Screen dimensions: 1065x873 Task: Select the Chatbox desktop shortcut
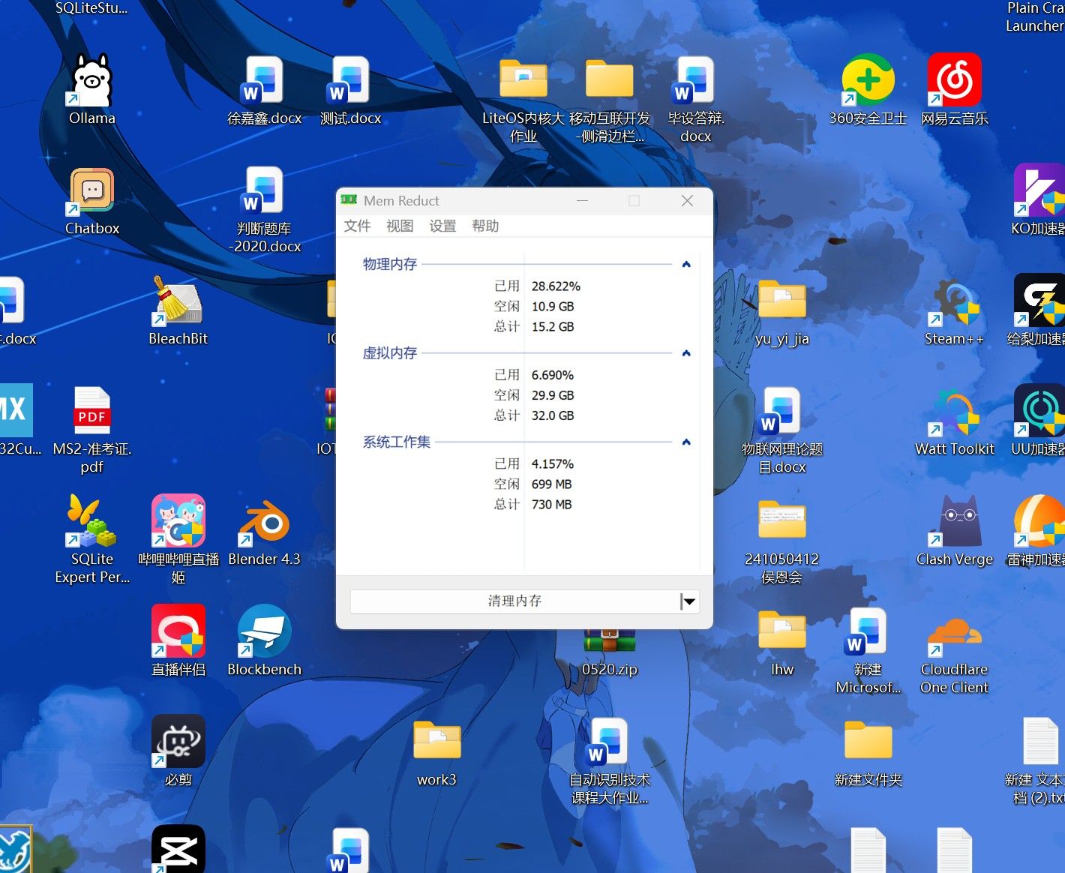tap(92, 200)
